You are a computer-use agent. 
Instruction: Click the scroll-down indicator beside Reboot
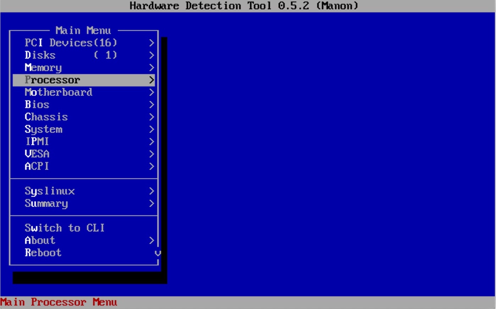158,253
